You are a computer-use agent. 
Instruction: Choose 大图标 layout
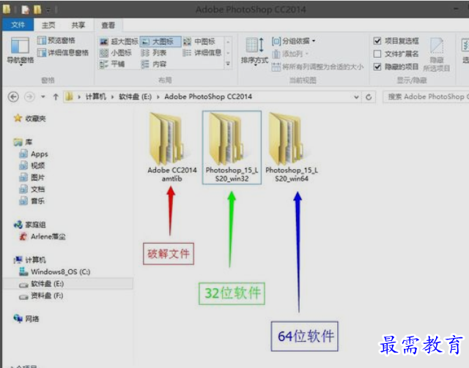coord(160,42)
